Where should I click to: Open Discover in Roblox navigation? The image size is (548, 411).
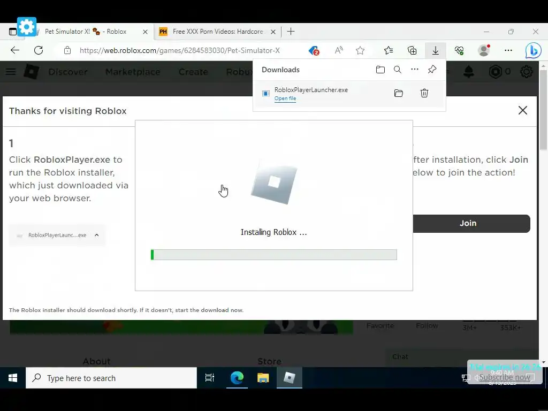(x=68, y=72)
